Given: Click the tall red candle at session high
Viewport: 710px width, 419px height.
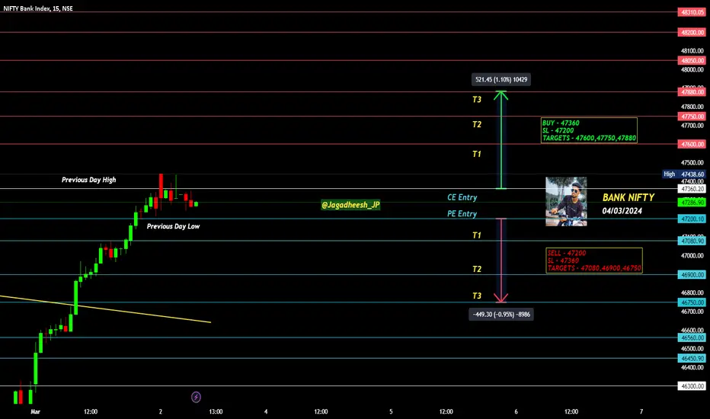Looking at the screenshot, I should pyautogui.click(x=161, y=186).
